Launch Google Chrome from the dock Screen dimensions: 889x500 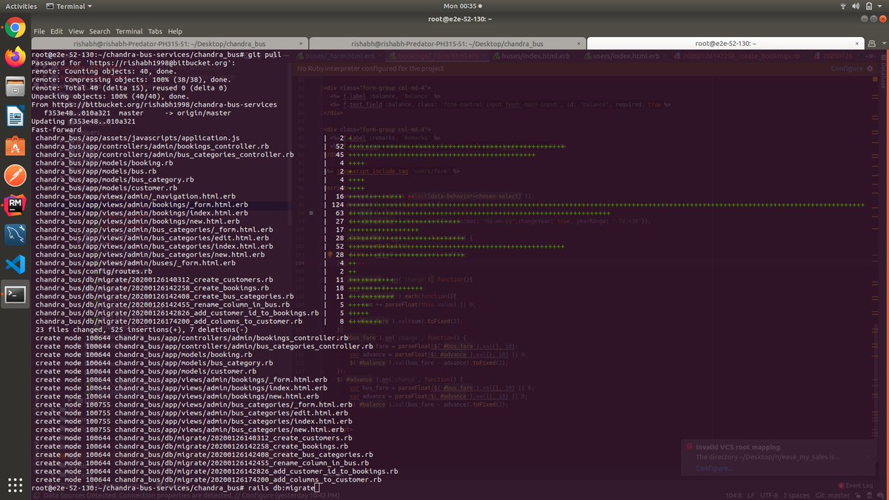point(14,28)
